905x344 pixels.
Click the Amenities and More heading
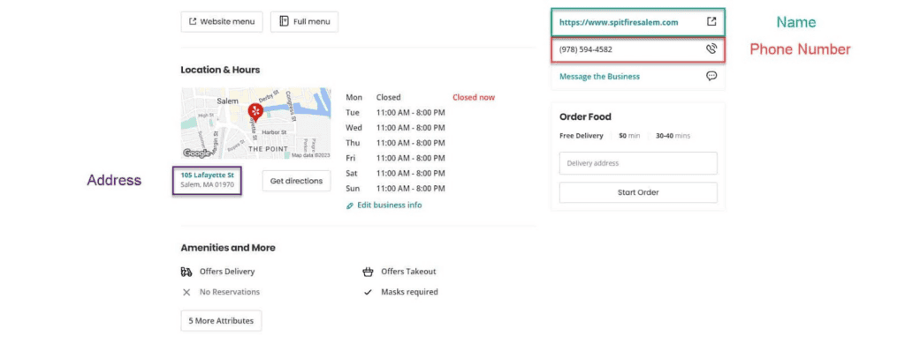[x=228, y=248]
